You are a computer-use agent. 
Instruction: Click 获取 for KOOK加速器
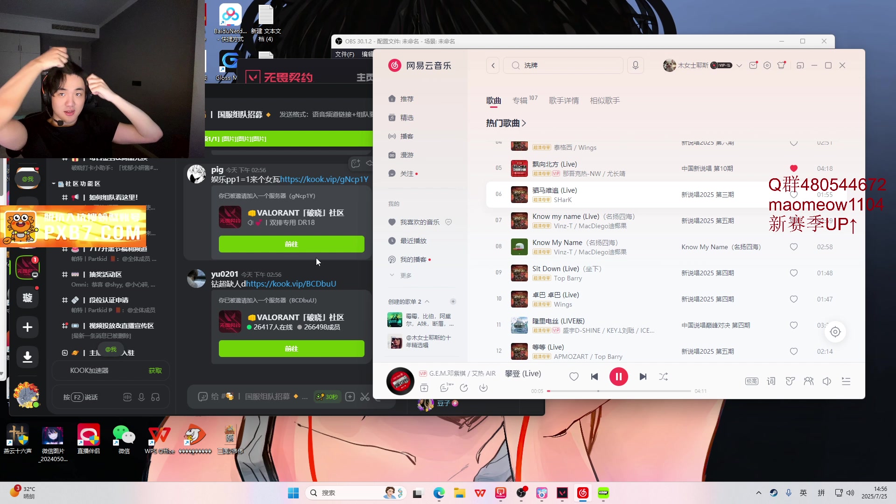(155, 371)
